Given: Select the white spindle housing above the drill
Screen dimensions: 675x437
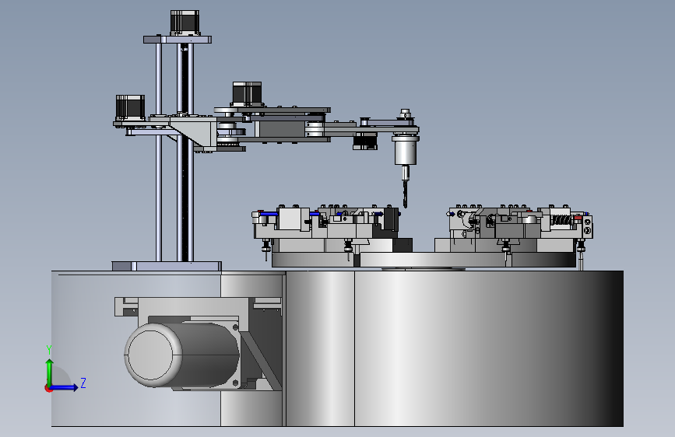Looking at the screenshot, I should [x=406, y=150].
